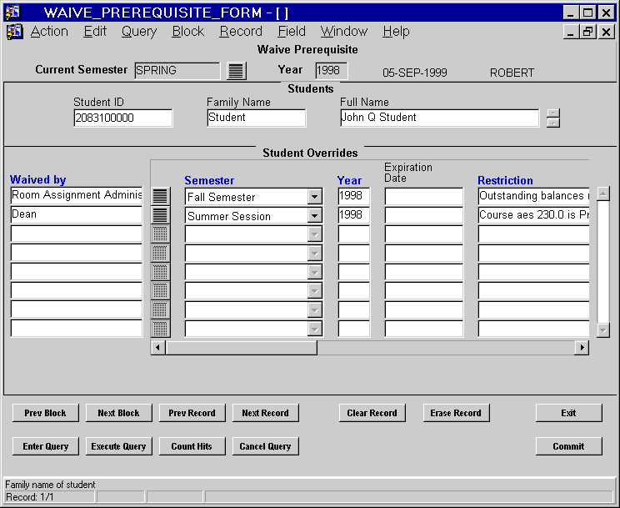Click the Execute Query button
This screenshot has height=508, width=620.
tap(118, 446)
